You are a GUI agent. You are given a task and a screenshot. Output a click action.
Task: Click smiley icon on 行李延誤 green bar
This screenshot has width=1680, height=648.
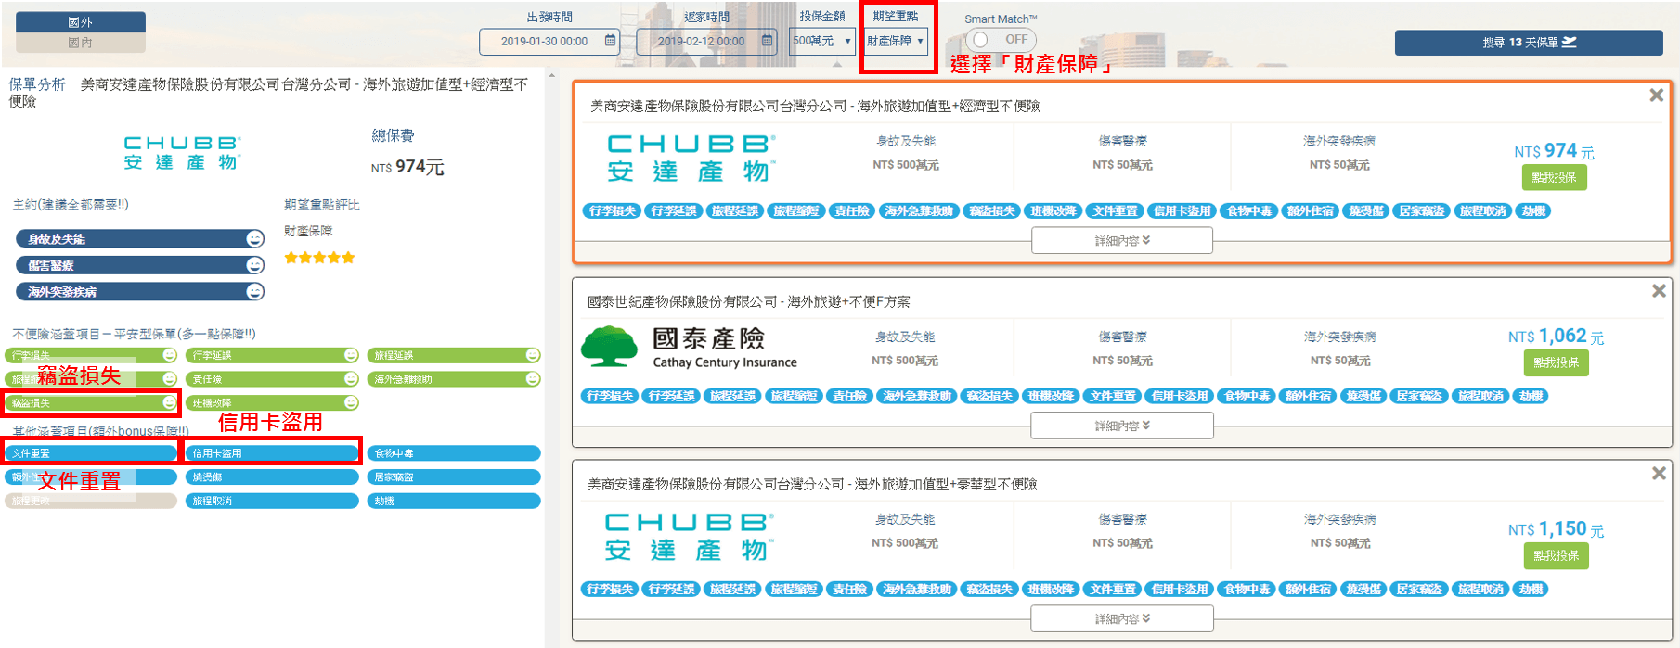(351, 355)
